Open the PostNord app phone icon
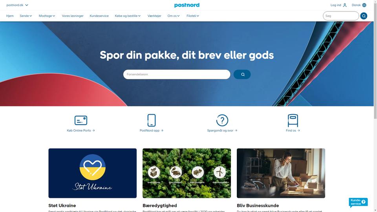This screenshot has width=377, height=212. [x=152, y=120]
